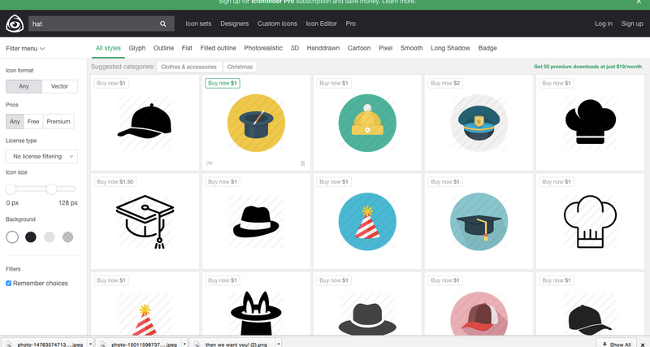The image size is (650, 347).
Task: Open dropdown arrow for 'then we want you' png
Action: pyautogui.click(x=279, y=344)
